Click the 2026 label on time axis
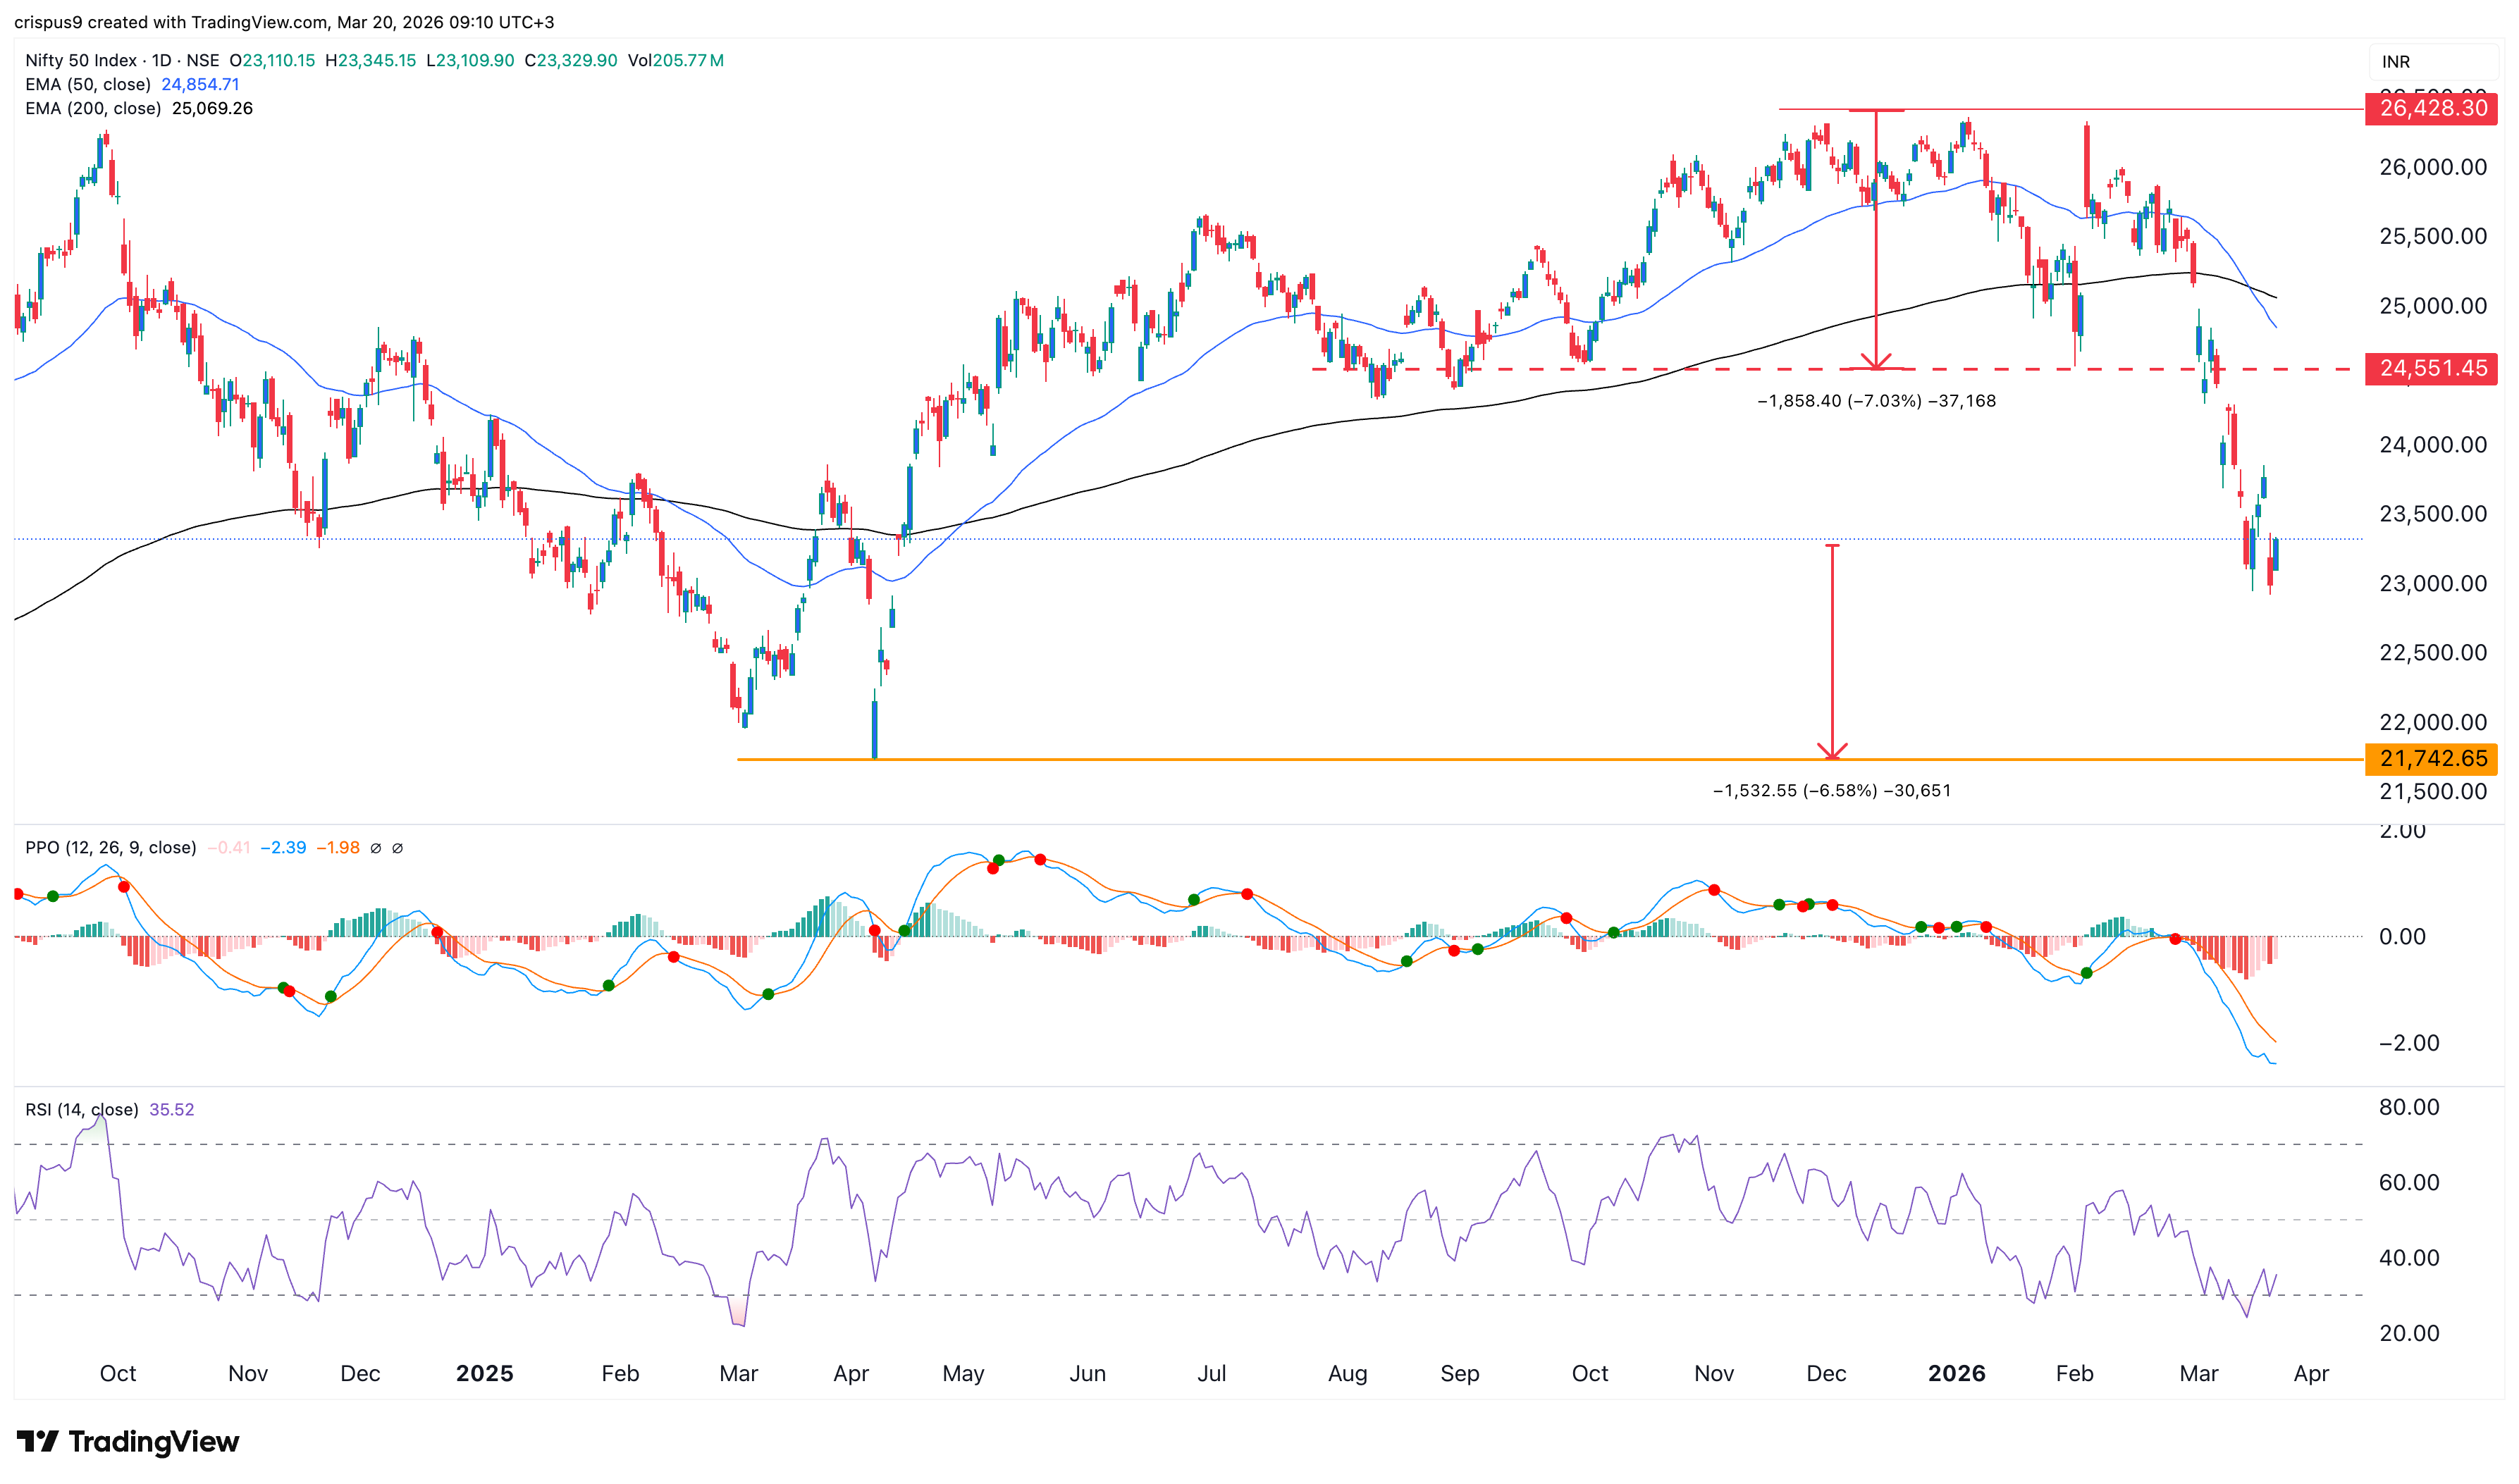2519x1484 pixels. click(1956, 1374)
